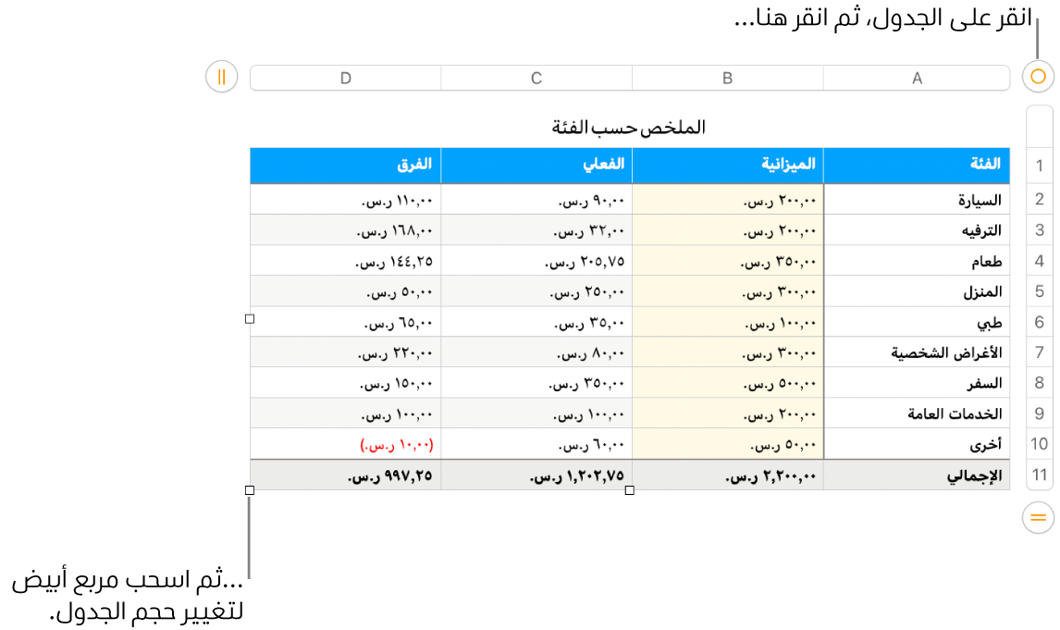Viewport: 1060px width, 630px height.
Task: Click the الميزانية header cell
Action: pyautogui.click(x=728, y=166)
